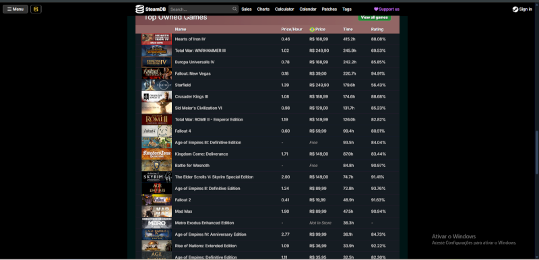Screen dimensions: 539x260
Task: Click the Total War: WARHAMMER III thumbnail
Action: 157,51
